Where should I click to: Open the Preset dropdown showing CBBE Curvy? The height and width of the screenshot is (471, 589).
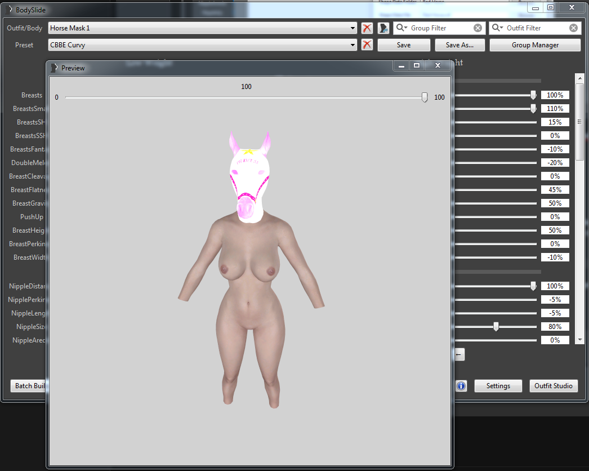pyautogui.click(x=203, y=45)
